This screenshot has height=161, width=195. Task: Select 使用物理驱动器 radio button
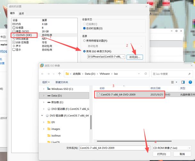pyautogui.click(x=84, y=41)
